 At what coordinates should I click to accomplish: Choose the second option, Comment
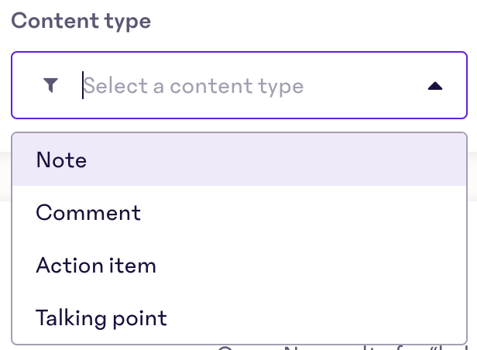[x=239, y=212]
